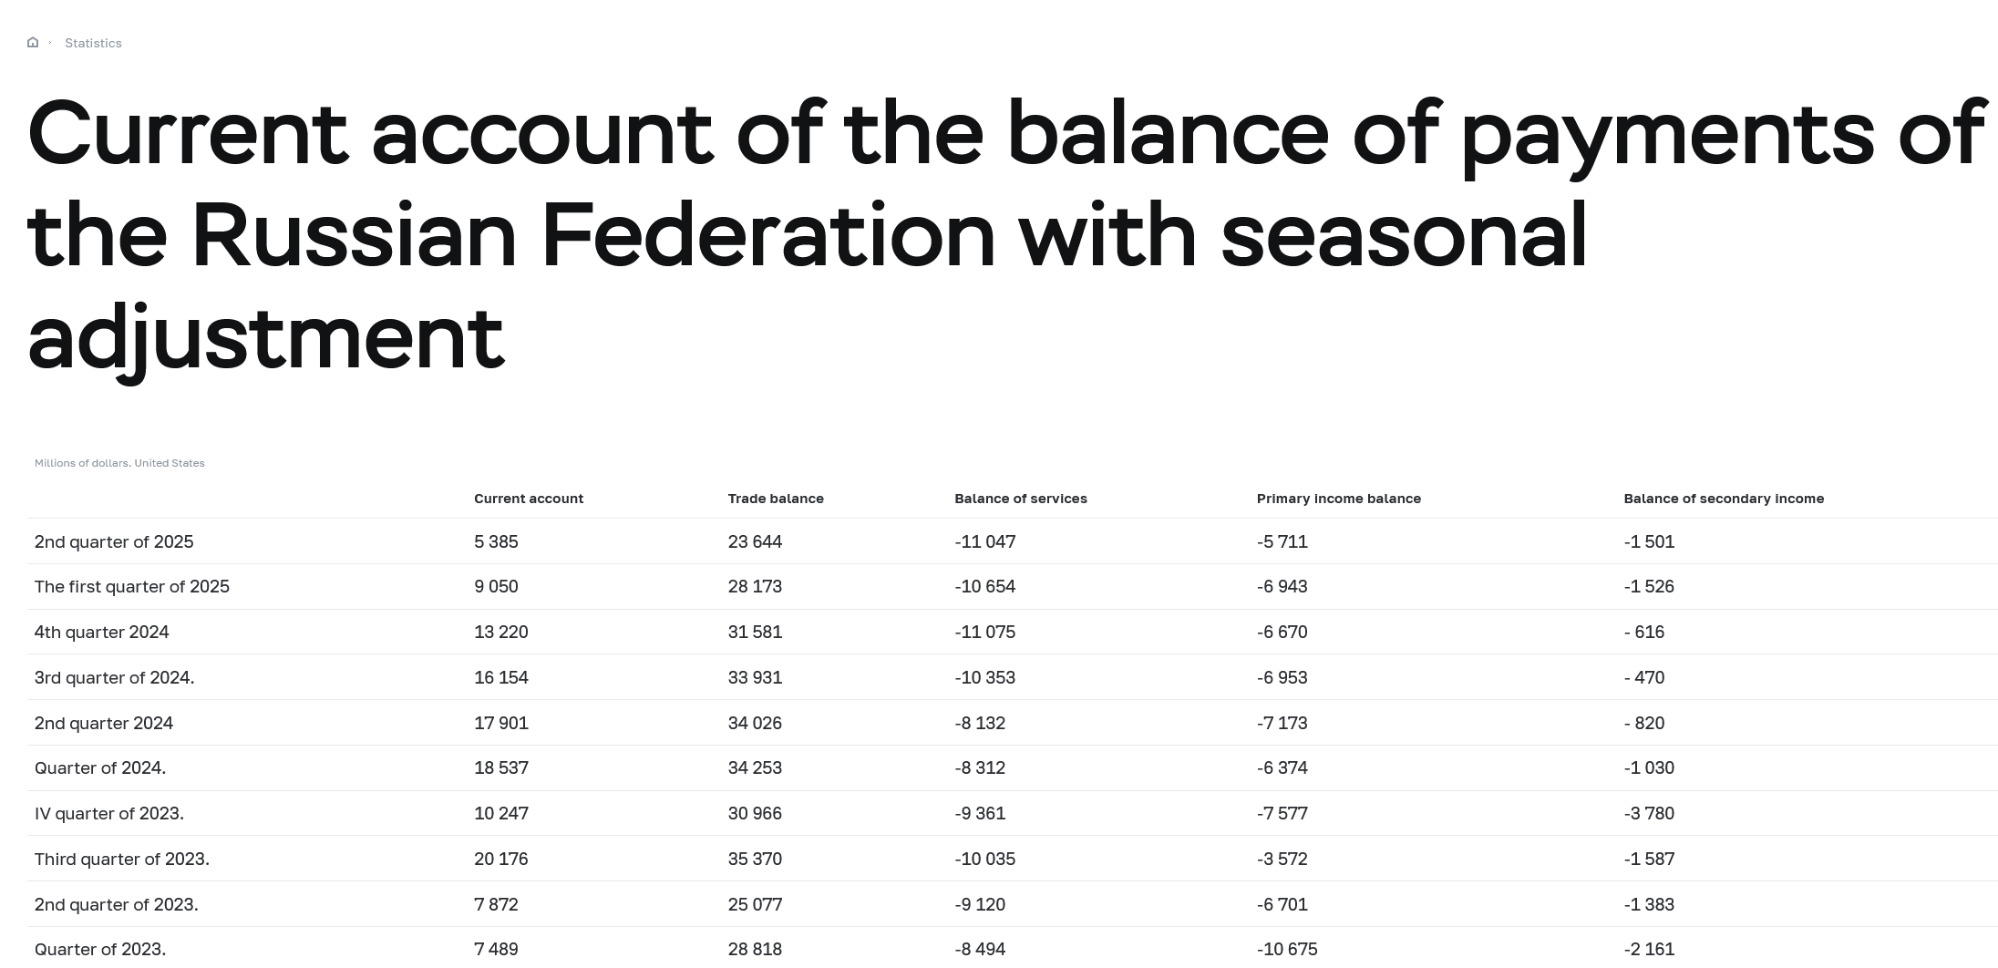Viewport: 1998px width, 968px height.
Task: Click the Balance of services column header
Action: [1021, 499]
